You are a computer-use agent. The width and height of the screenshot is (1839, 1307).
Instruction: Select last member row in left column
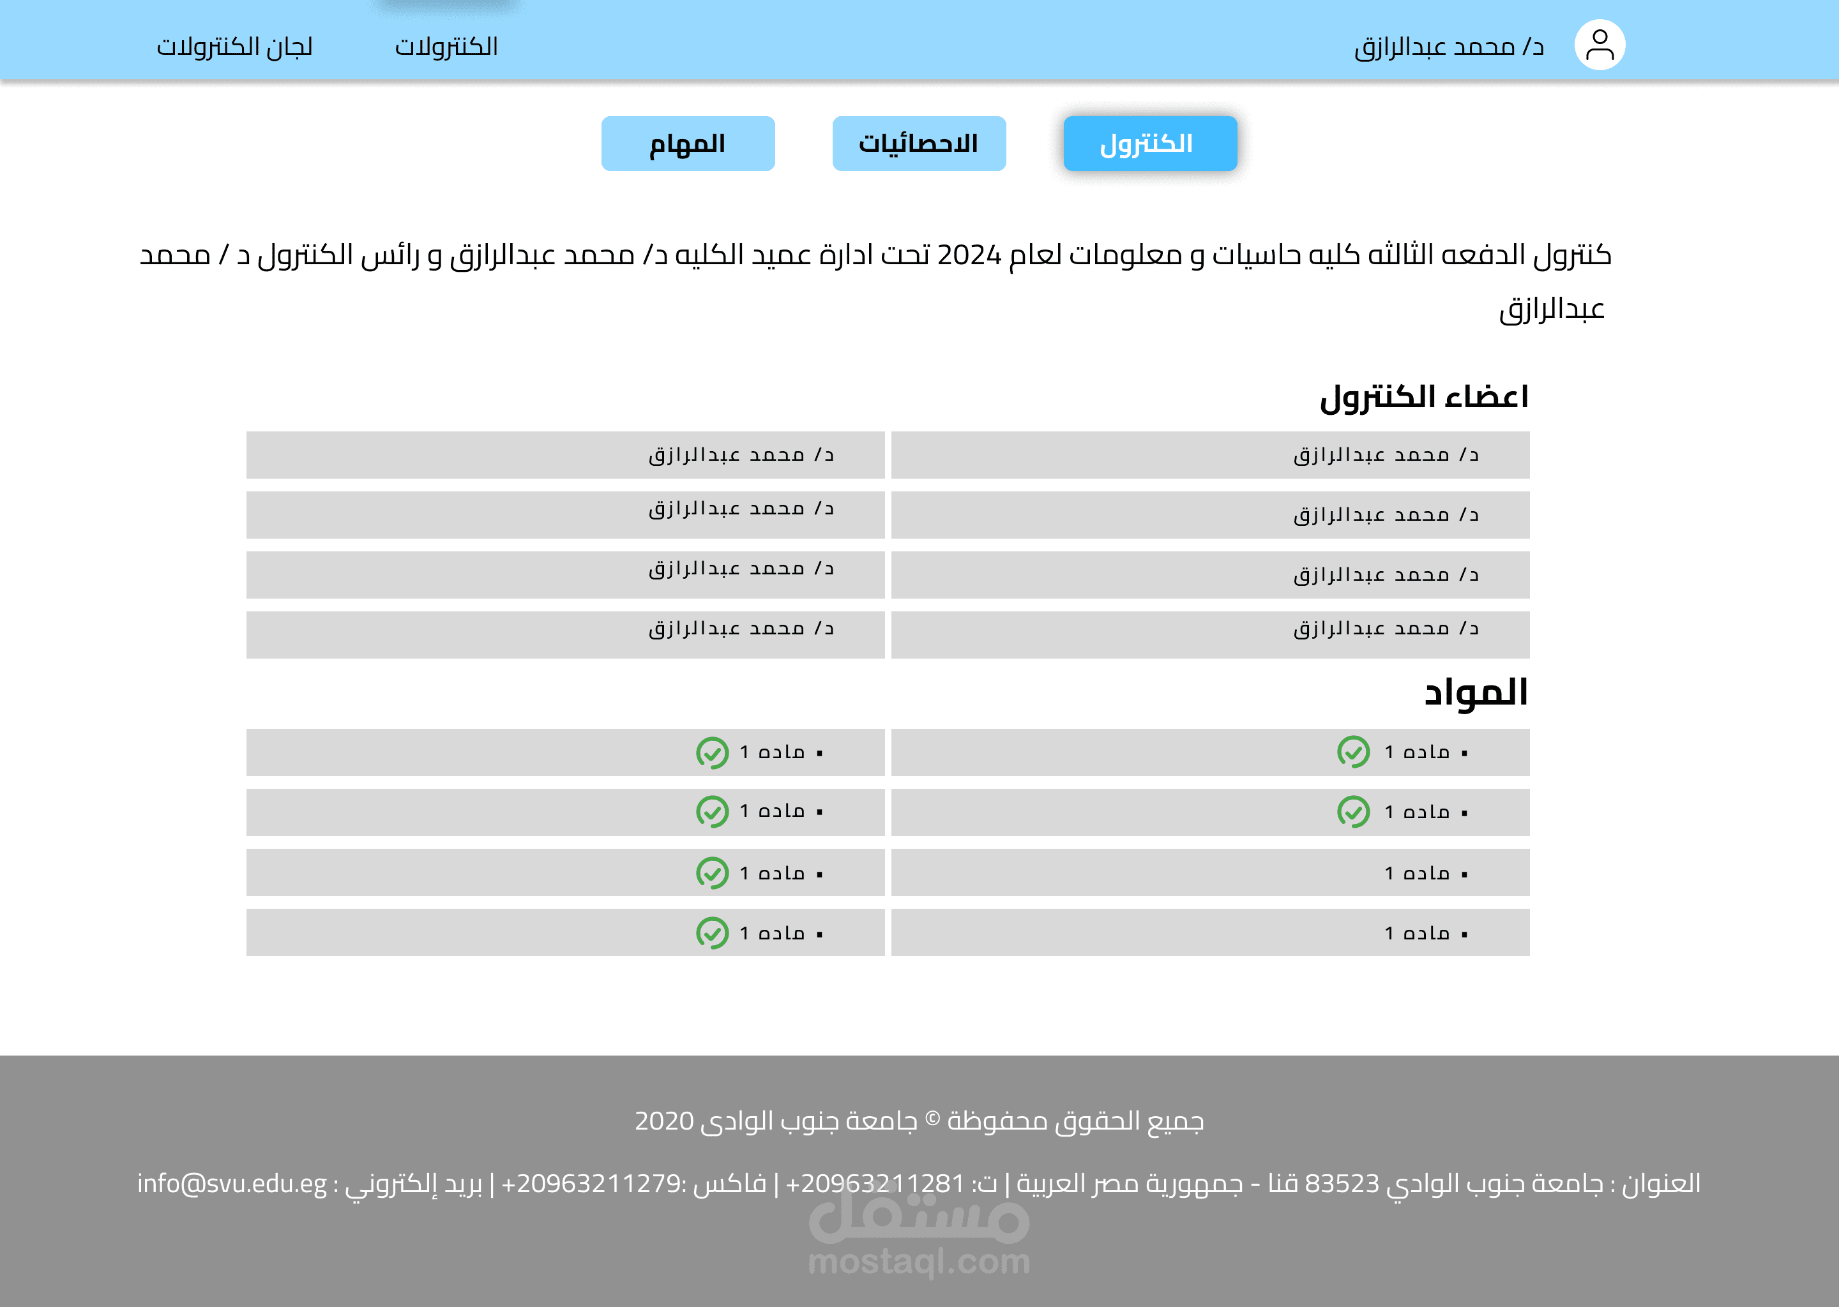point(565,634)
